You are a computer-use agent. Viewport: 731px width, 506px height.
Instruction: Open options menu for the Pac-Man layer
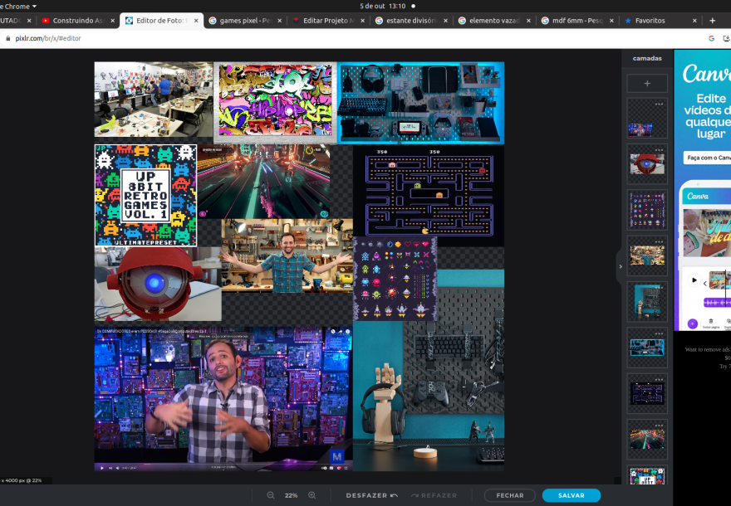(659, 379)
